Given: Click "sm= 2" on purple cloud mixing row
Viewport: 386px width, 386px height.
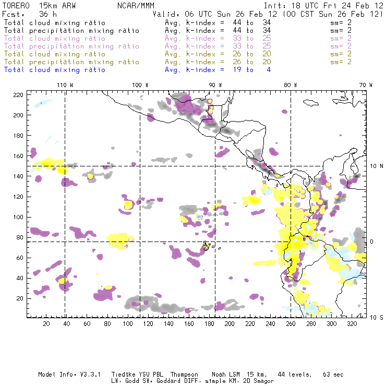Looking at the screenshot, I should pos(341,39).
